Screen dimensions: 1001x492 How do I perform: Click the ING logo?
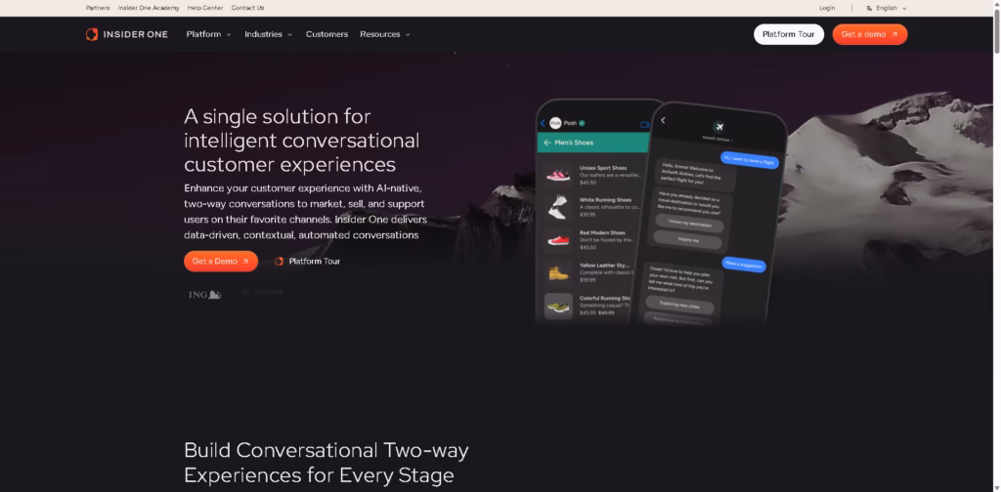205,294
